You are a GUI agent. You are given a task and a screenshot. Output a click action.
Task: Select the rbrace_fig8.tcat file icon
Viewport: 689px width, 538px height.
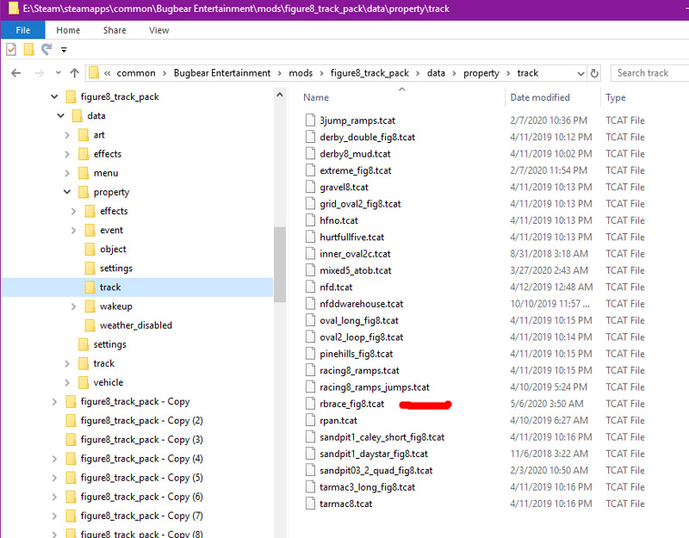(x=310, y=404)
